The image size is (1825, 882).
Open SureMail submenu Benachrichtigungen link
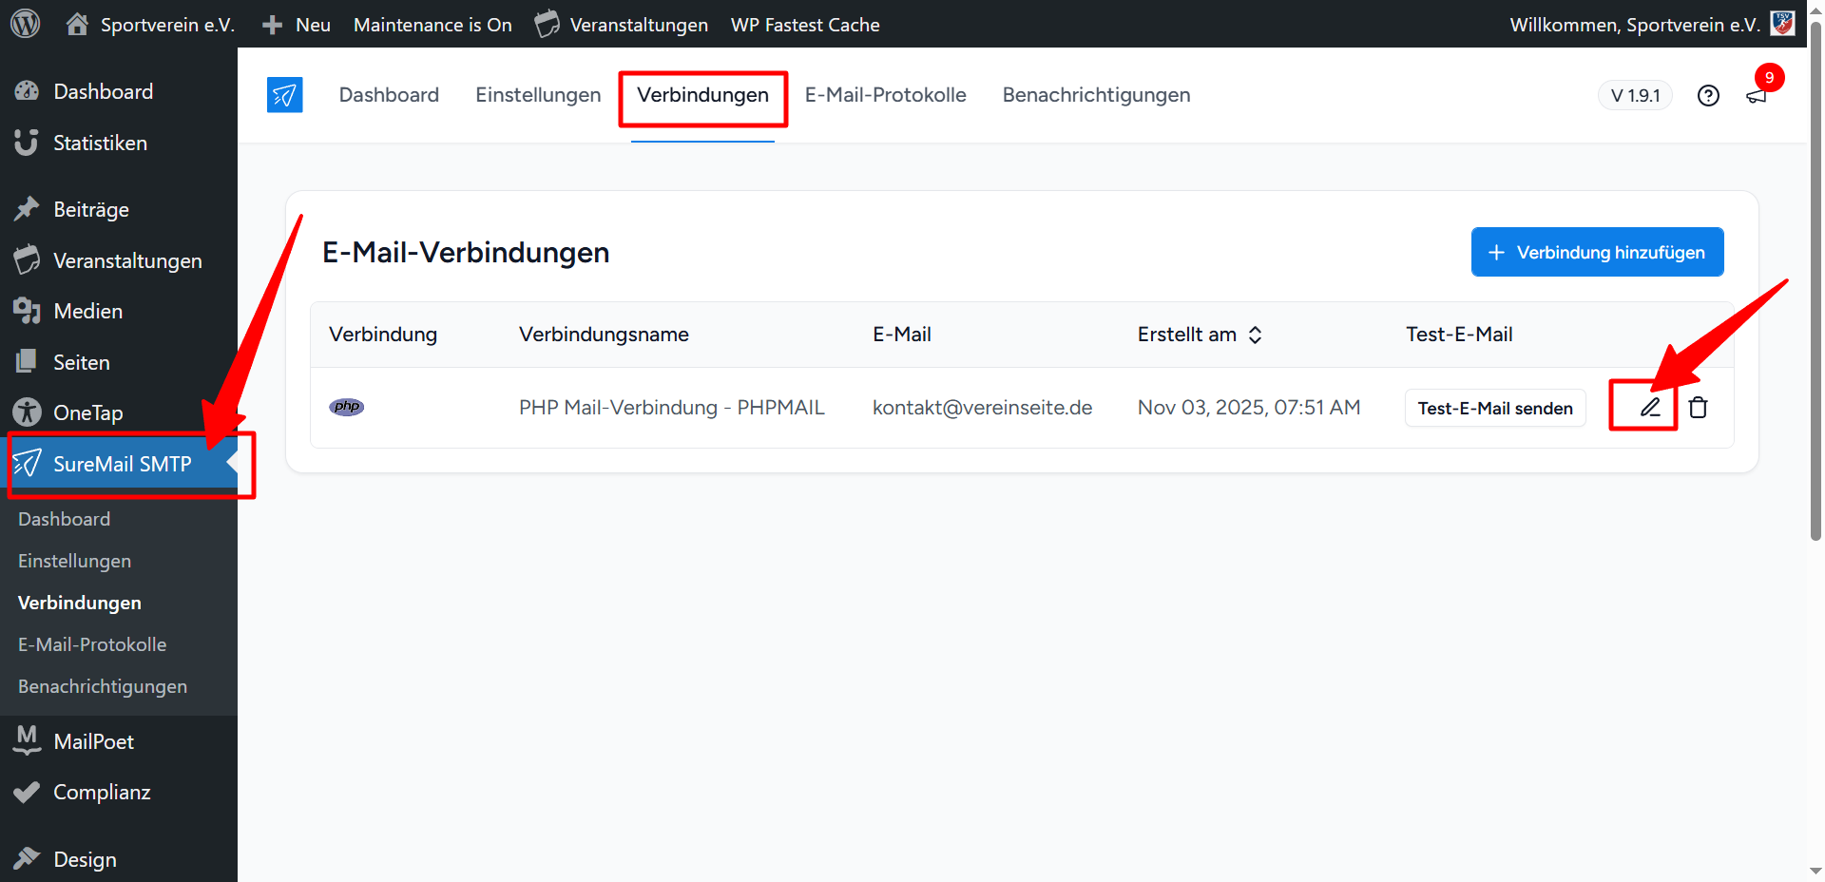pos(103,686)
